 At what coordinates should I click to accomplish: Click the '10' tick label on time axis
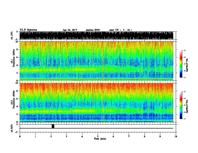click(x=176, y=136)
